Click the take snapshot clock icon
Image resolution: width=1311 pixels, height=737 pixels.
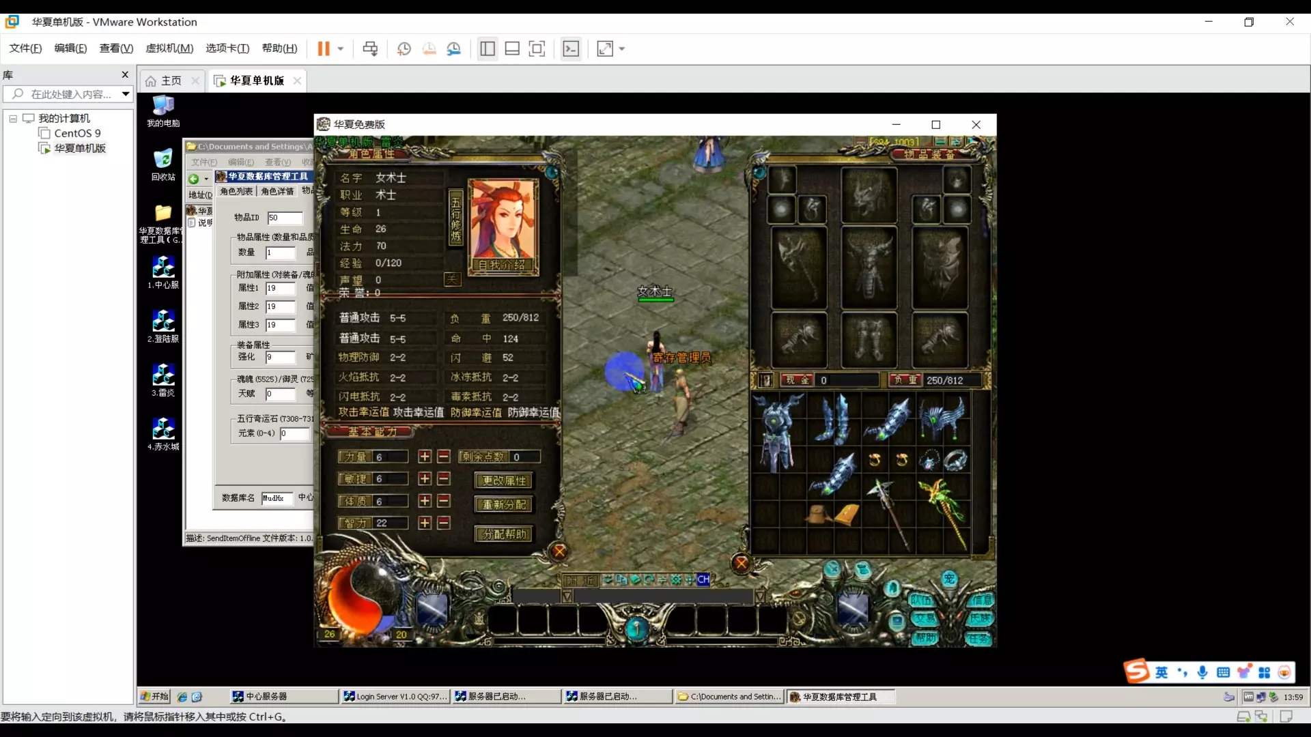[x=404, y=48]
